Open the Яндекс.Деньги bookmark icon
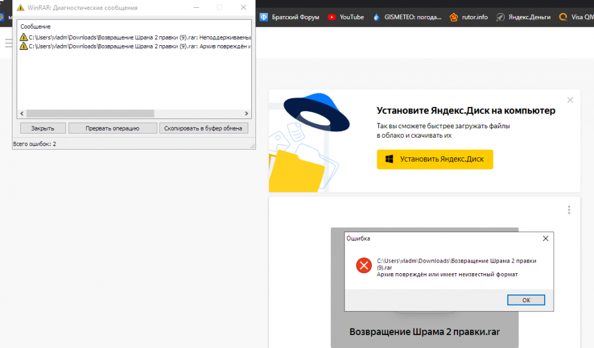 coord(501,17)
